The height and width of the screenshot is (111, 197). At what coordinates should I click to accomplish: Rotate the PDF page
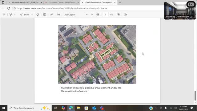pyautogui.click(x=118, y=14)
